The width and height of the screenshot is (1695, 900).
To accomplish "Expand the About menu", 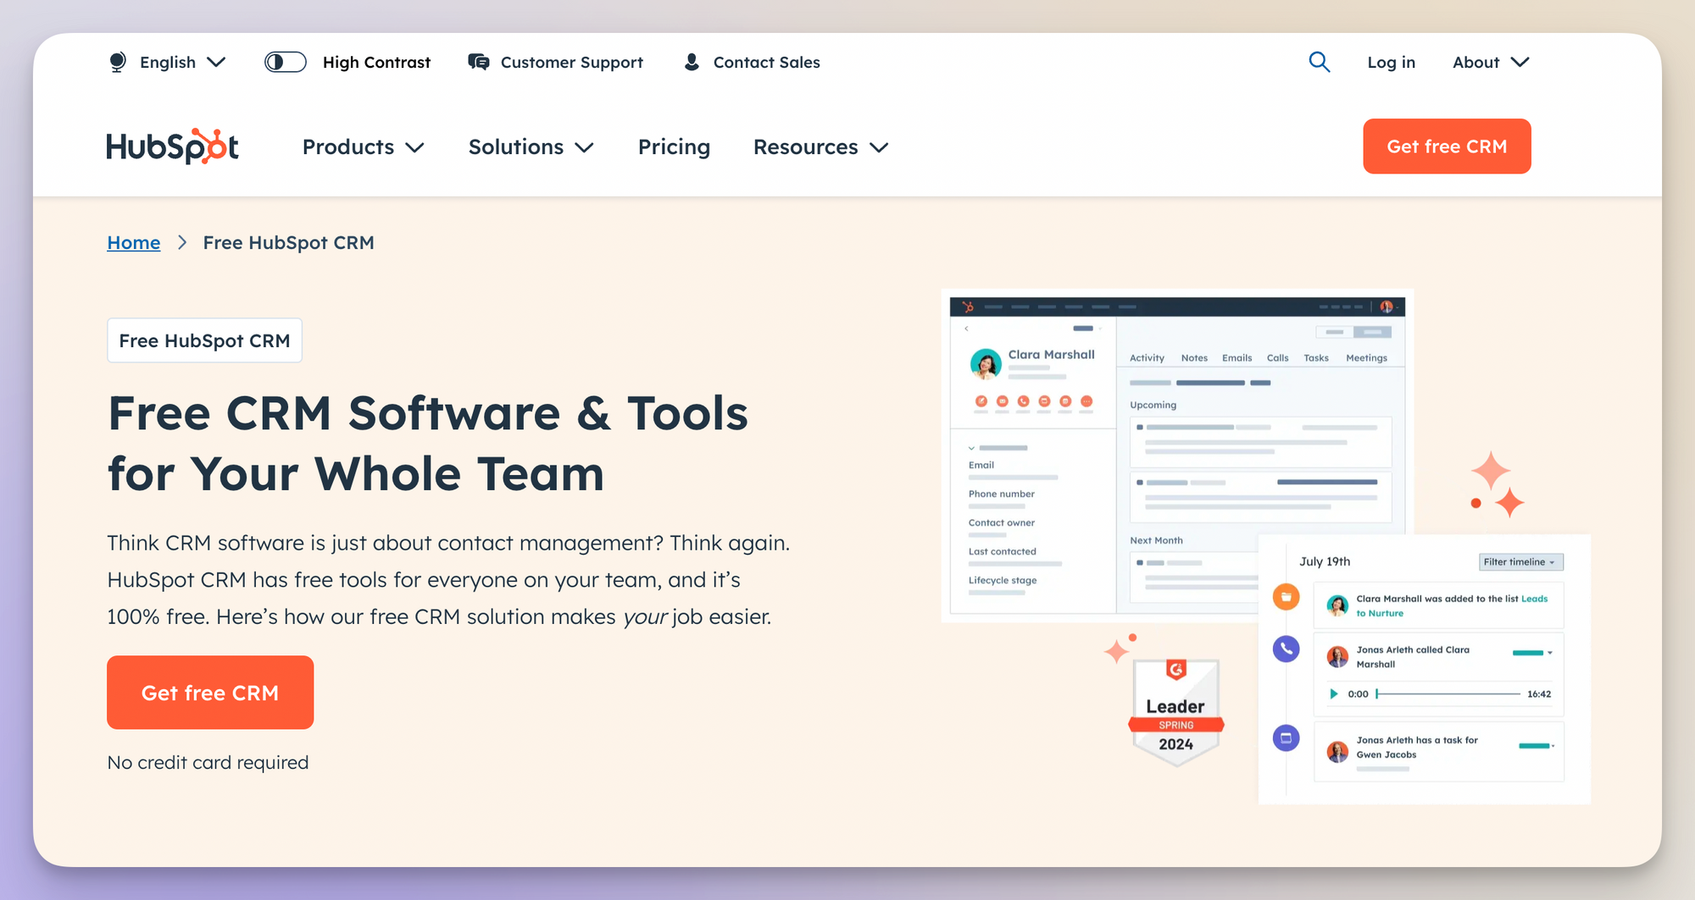I will 1491,62.
